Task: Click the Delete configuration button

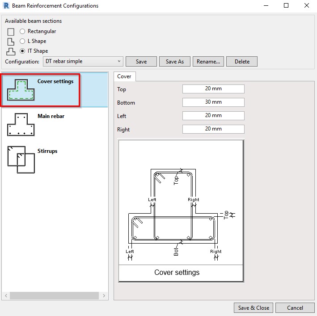Action: pos(242,61)
